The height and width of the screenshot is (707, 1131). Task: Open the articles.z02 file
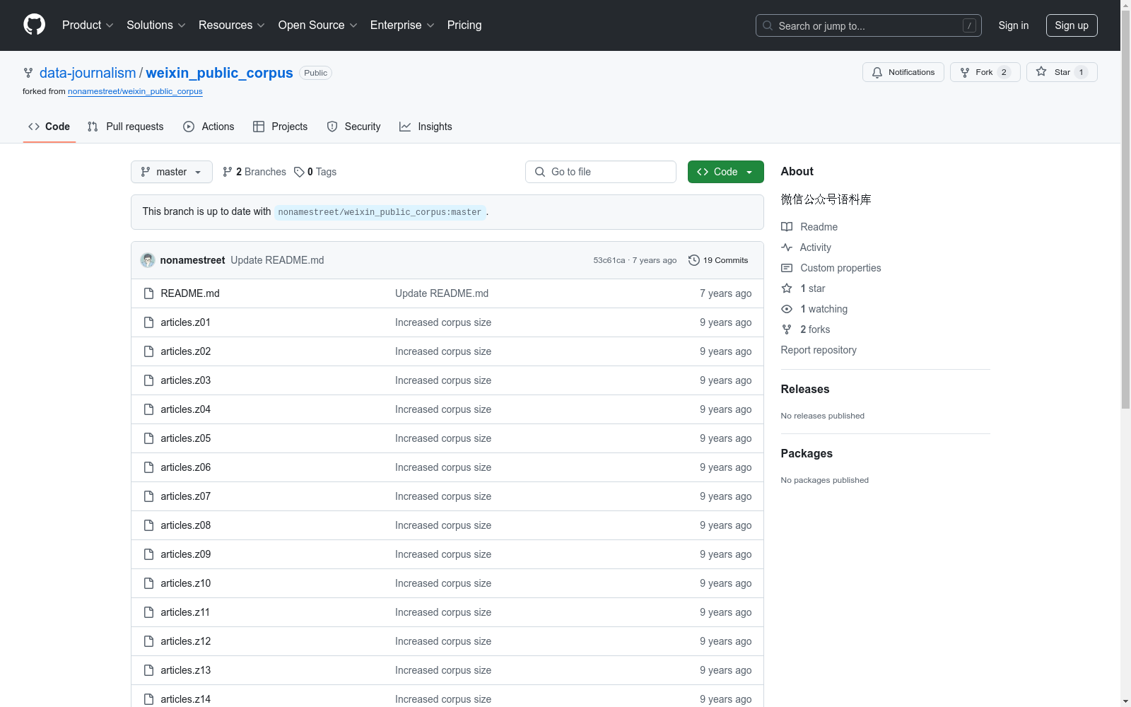186,351
